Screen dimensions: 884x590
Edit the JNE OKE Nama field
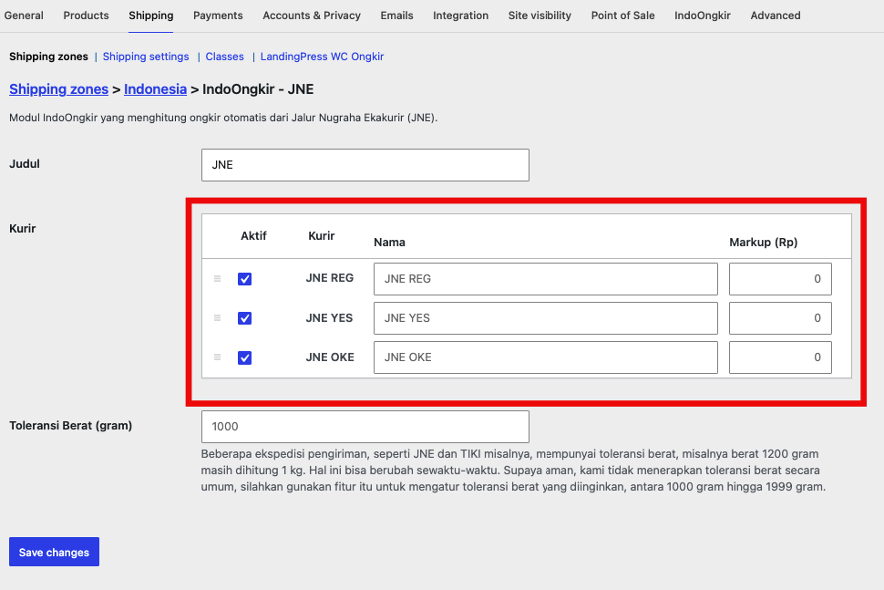click(x=545, y=357)
